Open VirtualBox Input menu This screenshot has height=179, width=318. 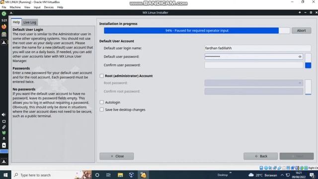(x=37, y=7)
